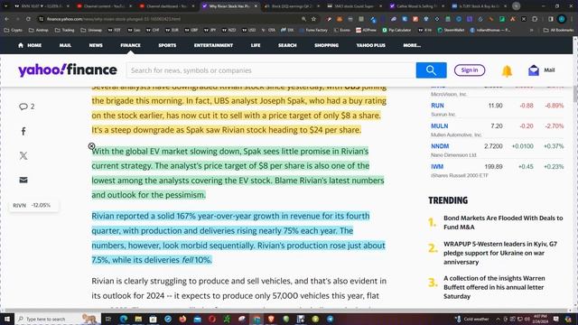This screenshot has height=325, width=578.
Task: Click the page vertical scrollbar thumb
Action: pyautogui.click(x=575, y=94)
